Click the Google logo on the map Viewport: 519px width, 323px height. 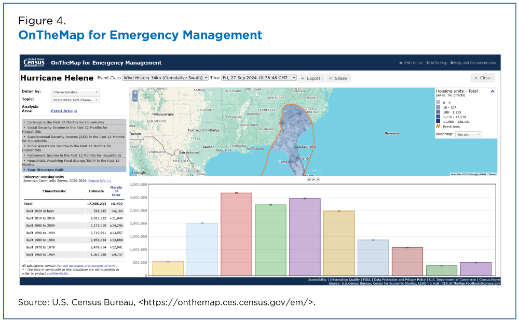click(139, 173)
